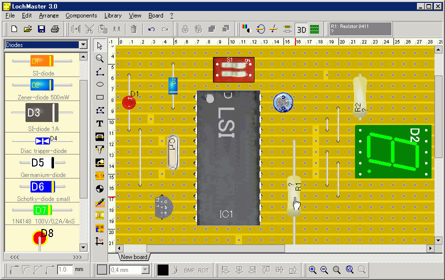Image resolution: width=445 pixels, height=280 pixels.
Task: Open the Edit menu
Action: click(26, 15)
